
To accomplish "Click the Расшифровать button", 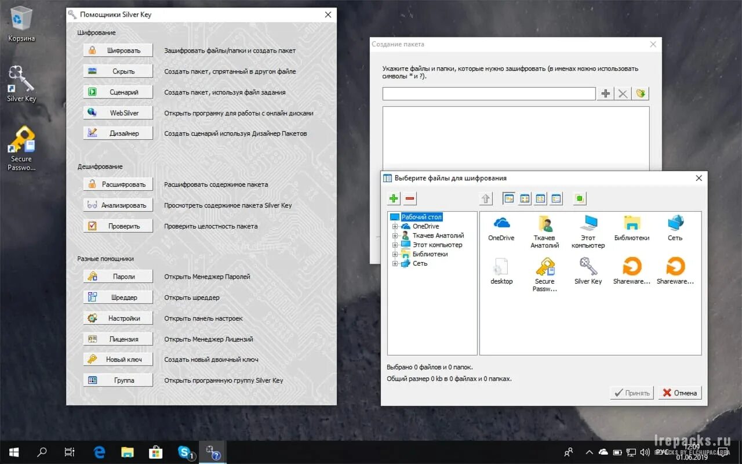I will click(x=118, y=184).
